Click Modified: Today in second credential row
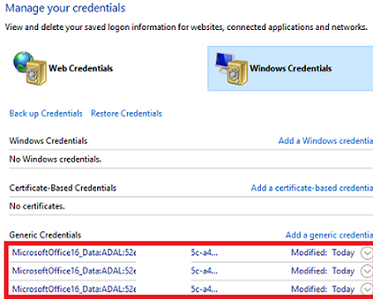Screen dimensions: 373x299 322,271
